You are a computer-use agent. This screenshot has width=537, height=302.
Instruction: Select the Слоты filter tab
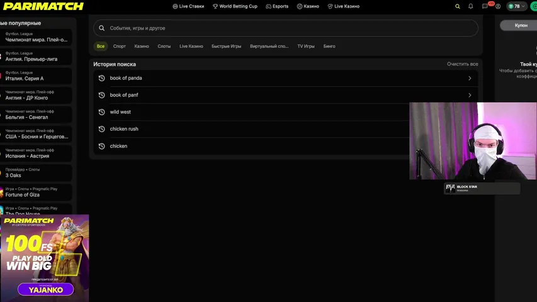click(164, 46)
